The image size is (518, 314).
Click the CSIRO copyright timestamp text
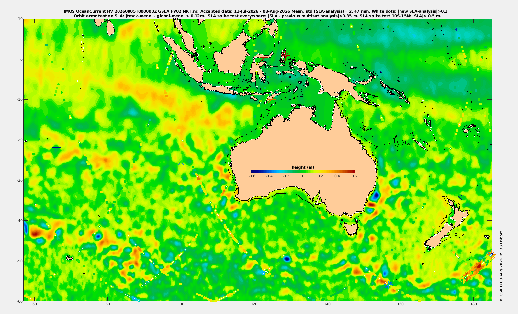click(x=501, y=266)
